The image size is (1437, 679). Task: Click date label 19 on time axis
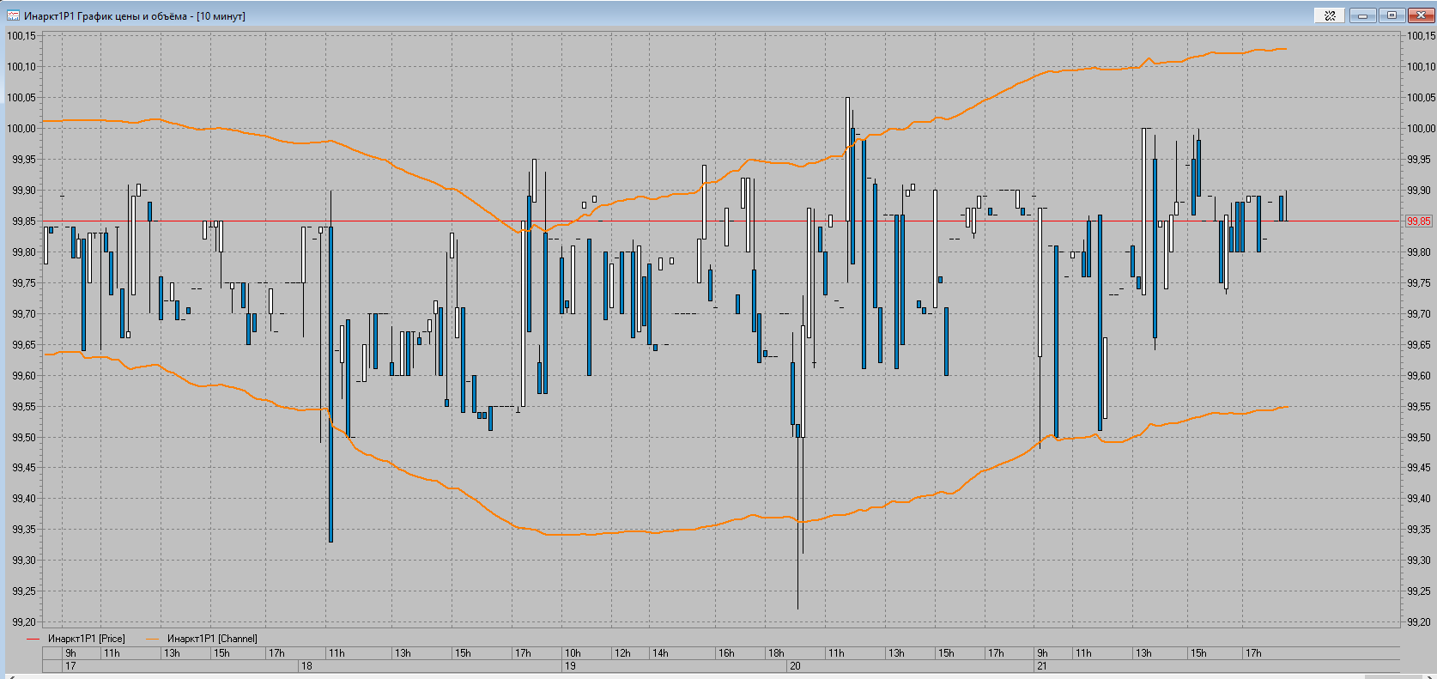(570, 666)
